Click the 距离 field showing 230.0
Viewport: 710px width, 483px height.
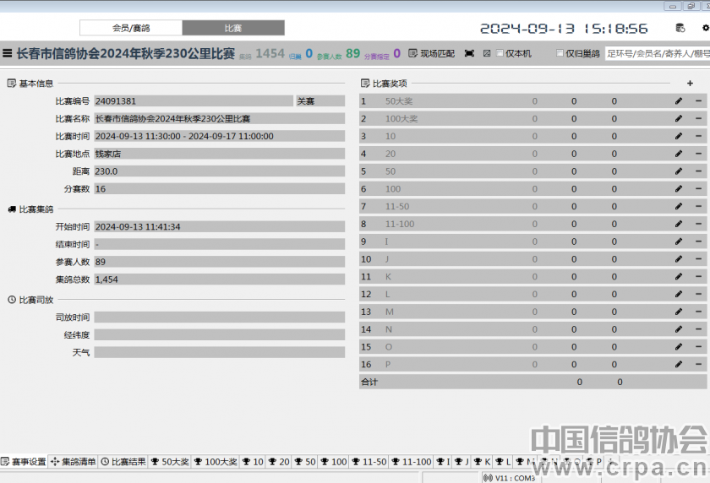click(220, 171)
